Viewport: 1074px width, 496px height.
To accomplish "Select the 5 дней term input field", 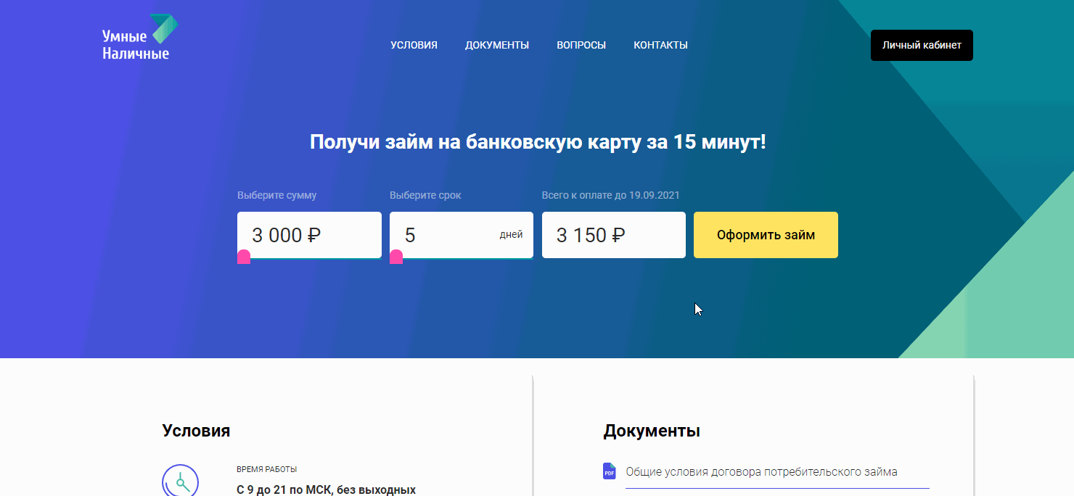I will click(x=461, y=235).
